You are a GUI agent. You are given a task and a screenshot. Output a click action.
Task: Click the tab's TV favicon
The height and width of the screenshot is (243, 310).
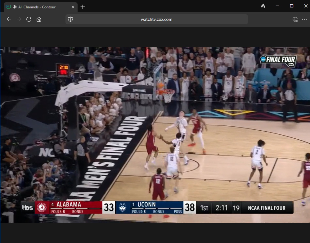[8, 7]
